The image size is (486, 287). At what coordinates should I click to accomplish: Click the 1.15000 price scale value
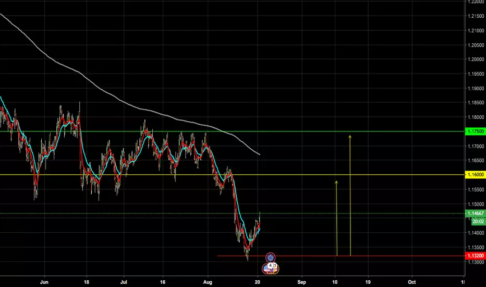click(476, 204)
